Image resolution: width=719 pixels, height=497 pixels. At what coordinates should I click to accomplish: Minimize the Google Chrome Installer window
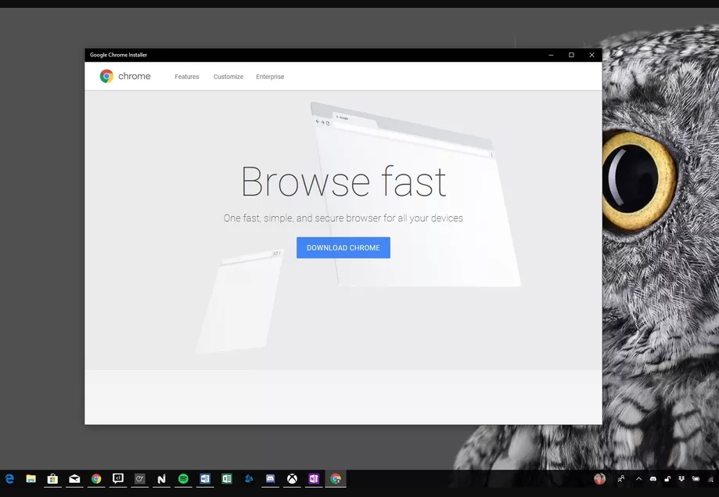tap(551, 55)
